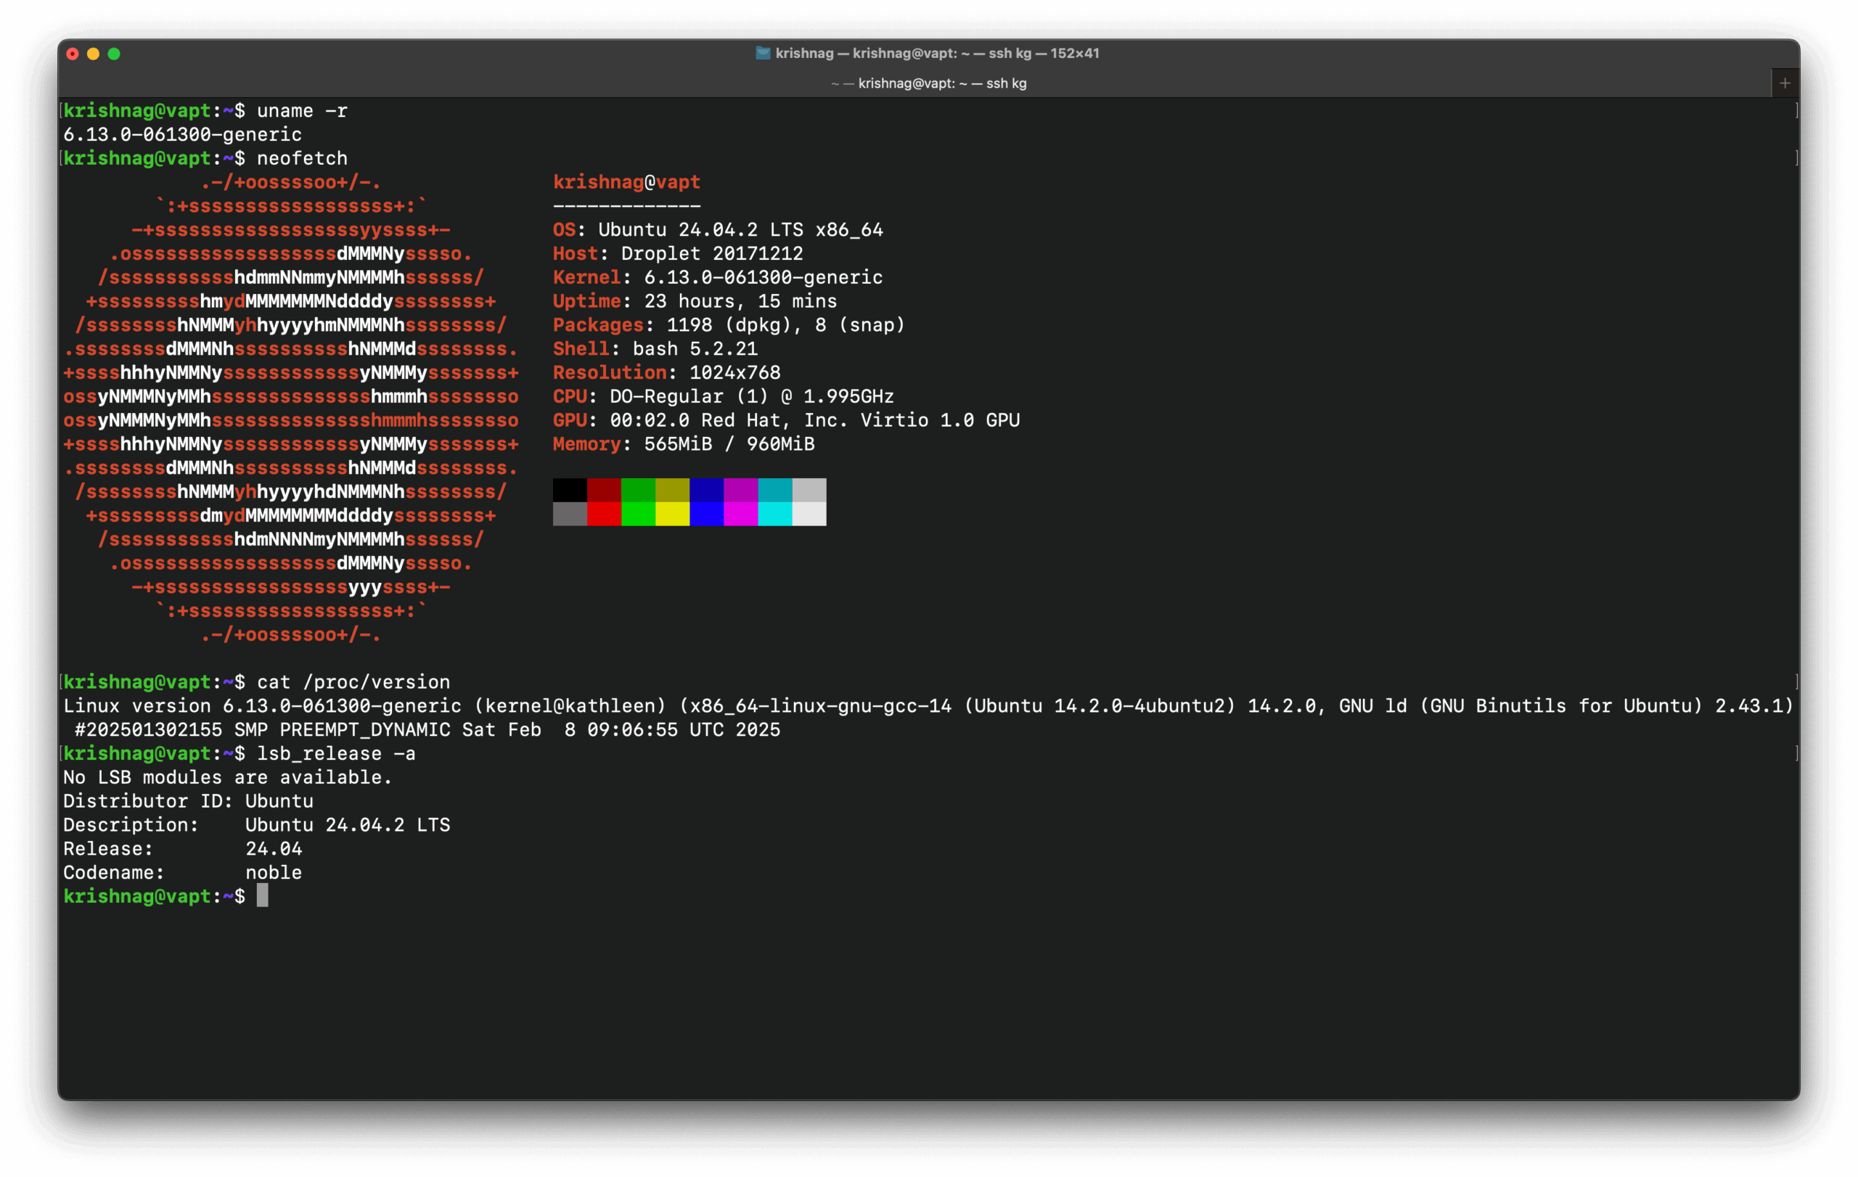The image size is (1858, 1177).
Task: Click the '6.13.0-061300-generic' output under uname
Action: point(183,135)
